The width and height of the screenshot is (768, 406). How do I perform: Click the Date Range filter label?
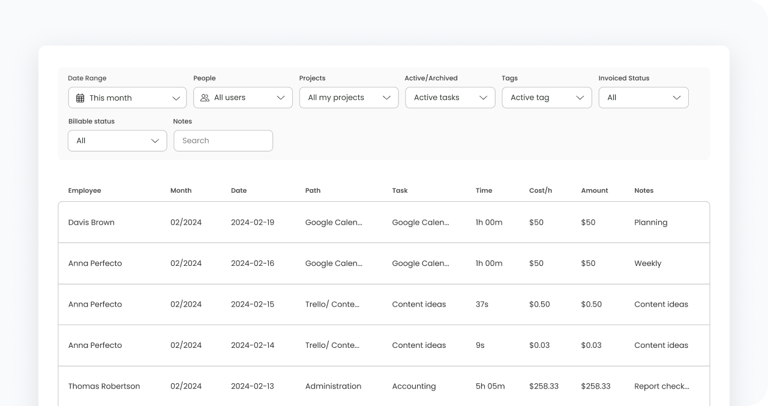pyautogui.click(x=87, y=78)
